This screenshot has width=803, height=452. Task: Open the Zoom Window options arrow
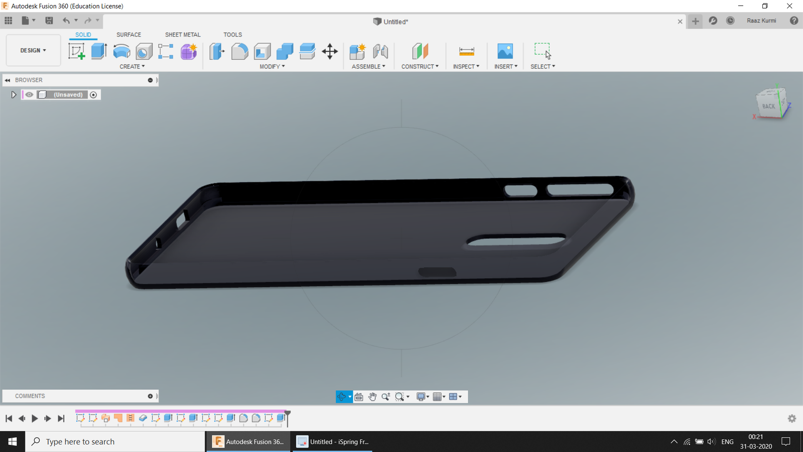pos(408,397)
